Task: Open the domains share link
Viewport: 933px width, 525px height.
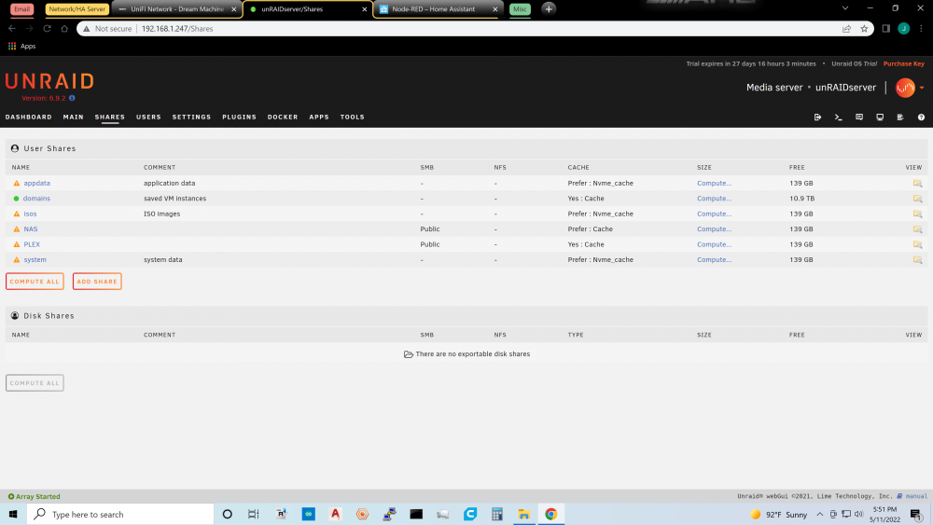Action: [x=37, y=199]
